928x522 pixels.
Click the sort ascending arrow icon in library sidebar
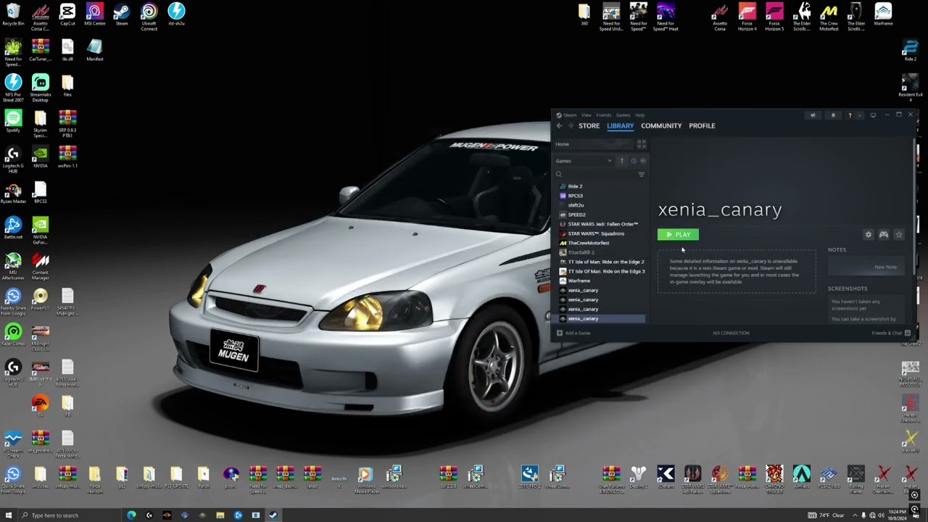pyautogui.click(x=621, y=161)
